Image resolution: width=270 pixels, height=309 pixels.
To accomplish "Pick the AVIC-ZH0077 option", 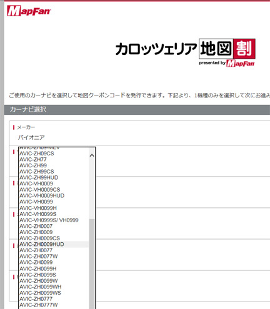I will (54, 250).
